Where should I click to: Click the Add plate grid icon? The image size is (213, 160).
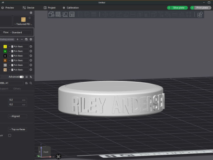click(58, 14)
